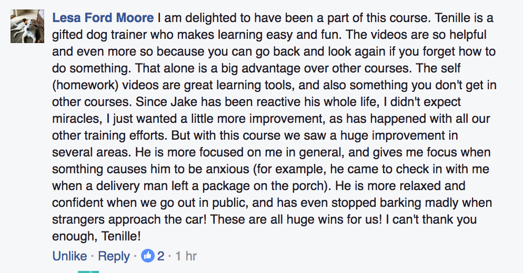This screenshot has width=523, height=273.
Task: Click the blue thumbs-up like icon
Action: (x=148, y=256)
